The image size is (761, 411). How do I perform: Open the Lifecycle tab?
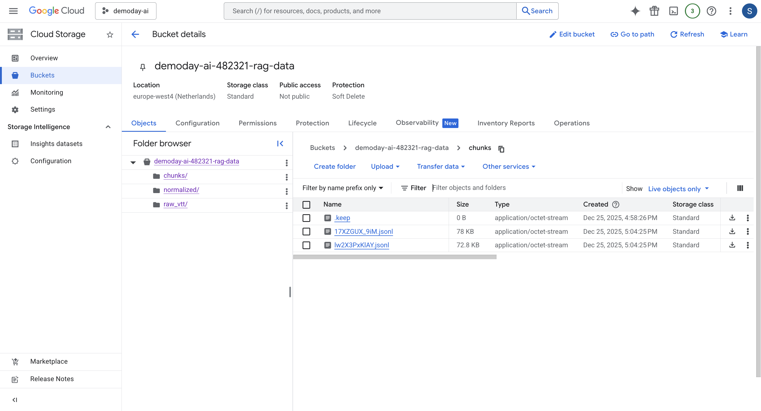362,123
